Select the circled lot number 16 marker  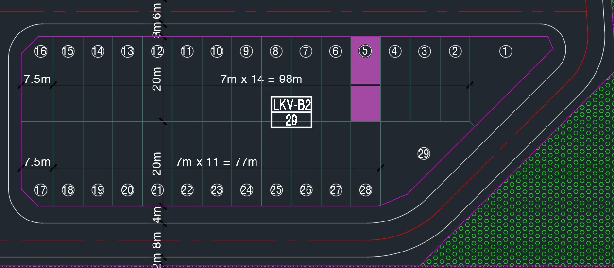(x=41, y=51)
